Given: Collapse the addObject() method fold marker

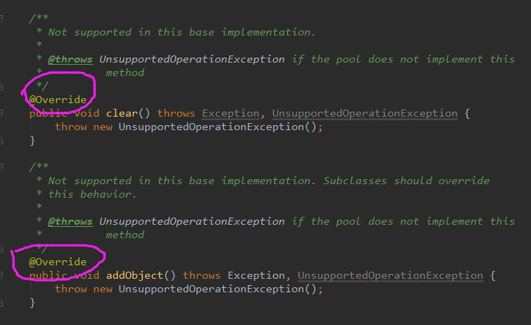Looking at the screenshot, I should pos(2,275).
